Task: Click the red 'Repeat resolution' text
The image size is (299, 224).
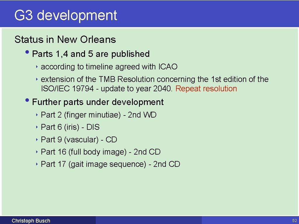Action: [206, 89]
